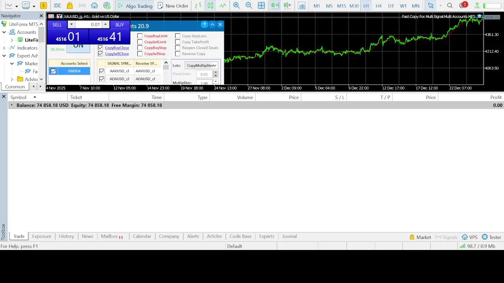Open the Tester button in toolbox
504x283 pixels.
coord(491,237)
